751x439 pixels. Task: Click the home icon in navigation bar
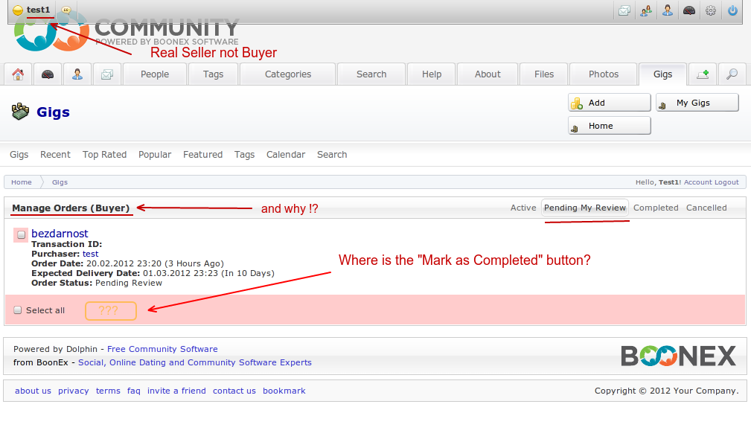18,74
